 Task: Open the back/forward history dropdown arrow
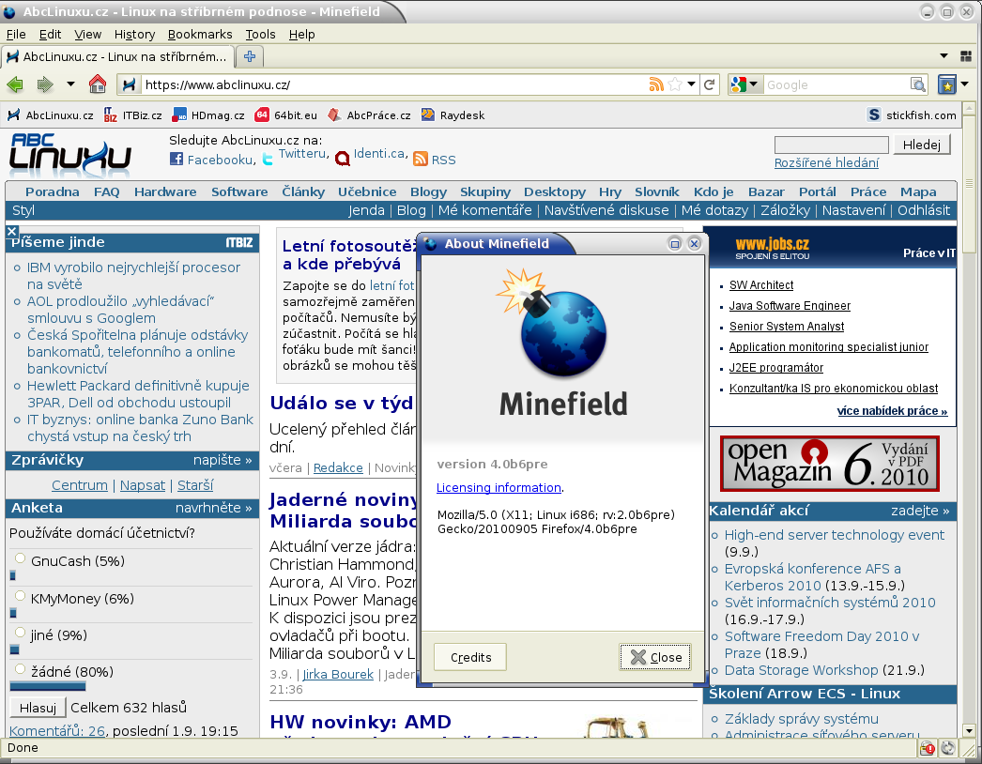70,84
